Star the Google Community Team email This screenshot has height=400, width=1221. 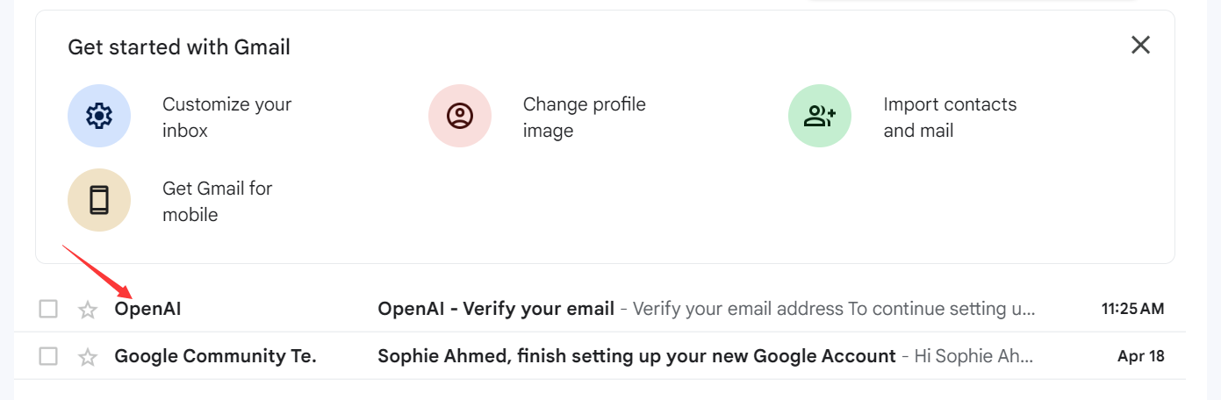pyautogui.click(x=88, y=357)
